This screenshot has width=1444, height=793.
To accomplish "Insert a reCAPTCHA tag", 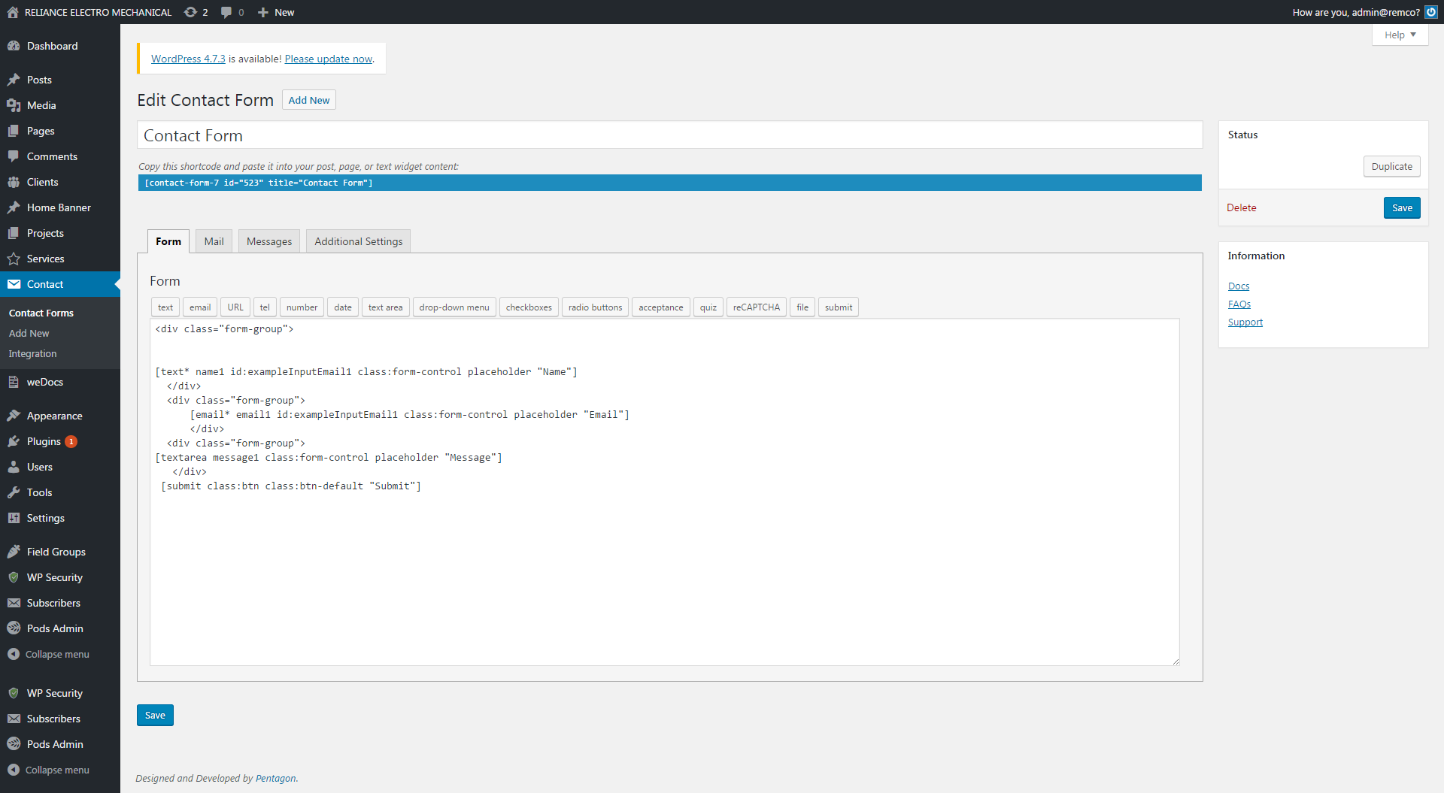I will point(757,307).
